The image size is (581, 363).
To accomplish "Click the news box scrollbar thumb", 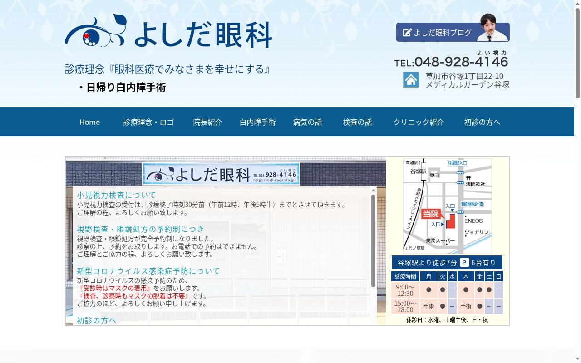I will (374, 241).
